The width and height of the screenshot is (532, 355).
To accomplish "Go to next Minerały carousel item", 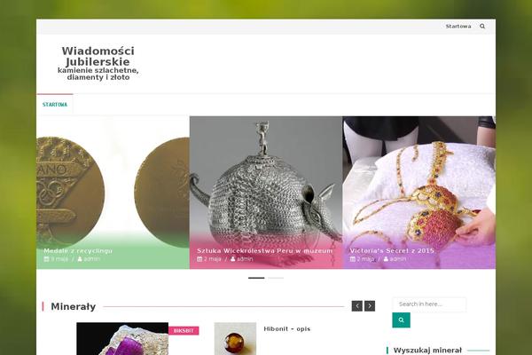I will (x=370, y=306).
